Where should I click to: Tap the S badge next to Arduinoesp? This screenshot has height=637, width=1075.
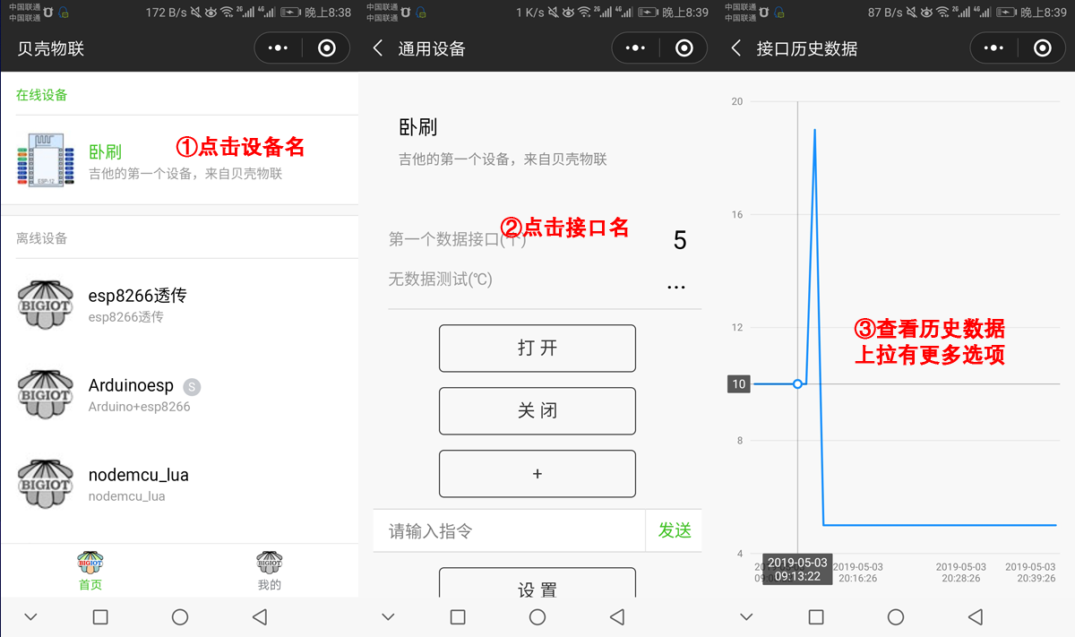pos(192,387)
